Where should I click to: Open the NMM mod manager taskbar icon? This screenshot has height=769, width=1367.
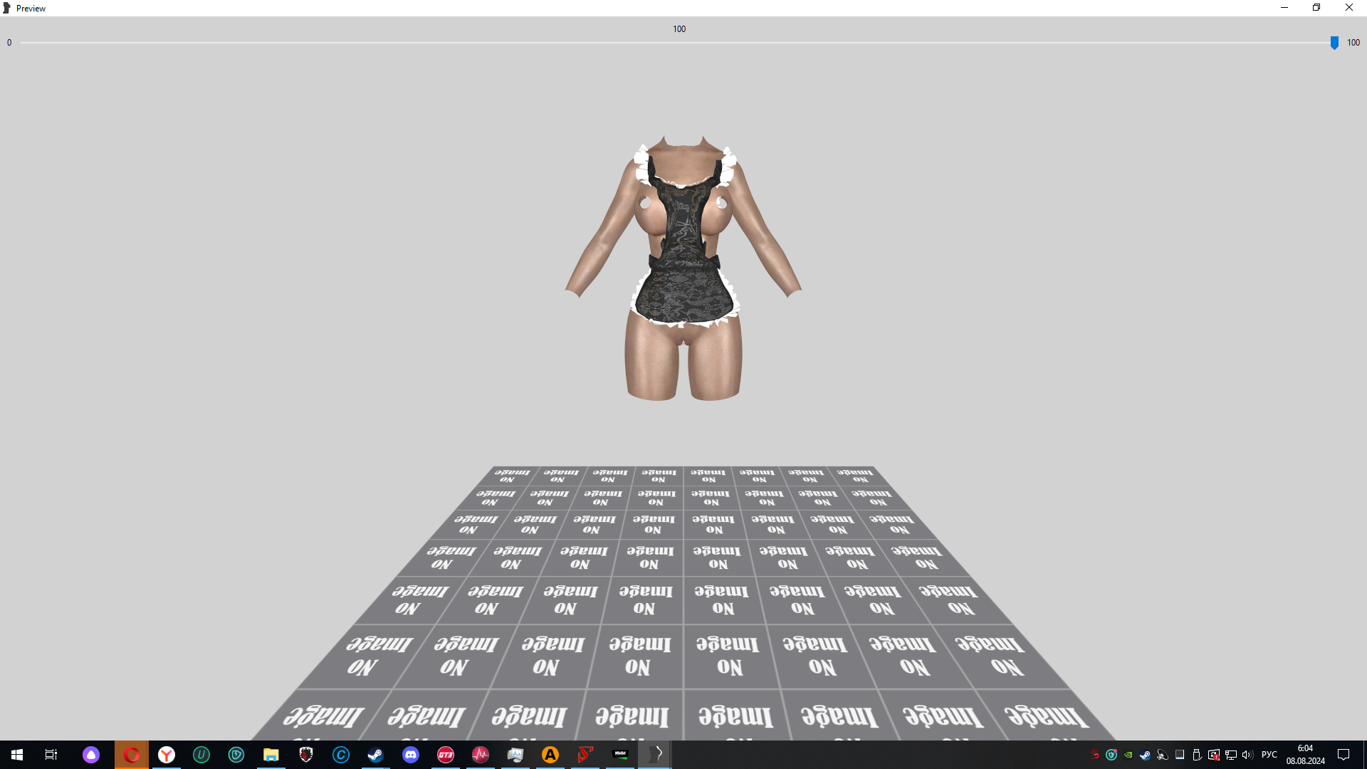click(620, 755)
